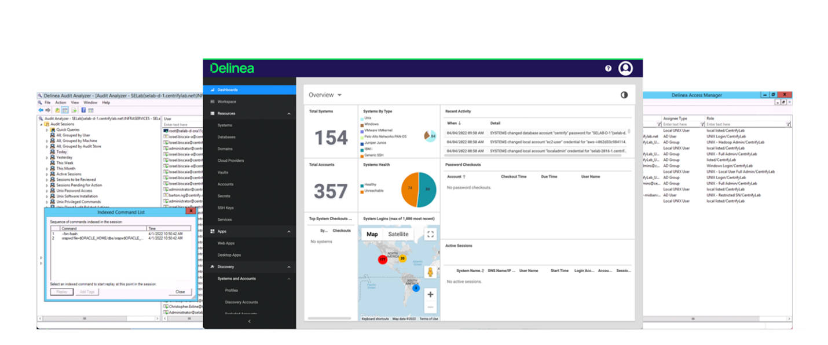Select the Active Sessions tree item
Screen dimensions: 828x345
[x=69, y=174]
